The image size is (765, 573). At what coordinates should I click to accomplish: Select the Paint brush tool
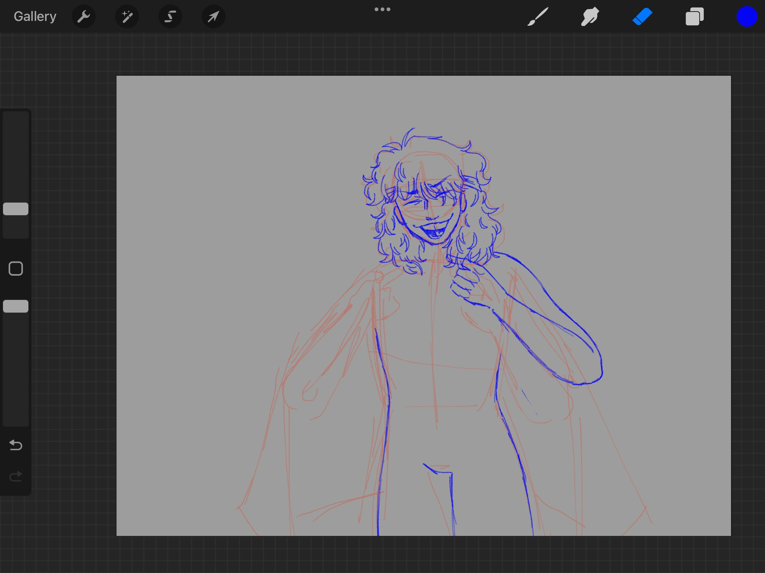(x=538, y=16)
